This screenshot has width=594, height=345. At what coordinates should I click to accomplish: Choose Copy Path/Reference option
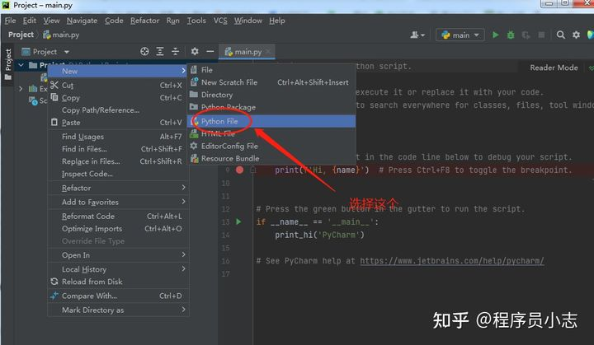click(118, 110)
